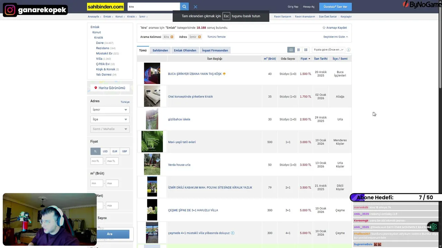Open the İlçe district dropdown
The width and height of the screenshot is (442, 248).
pyautogui.click(x=110, y=119)
